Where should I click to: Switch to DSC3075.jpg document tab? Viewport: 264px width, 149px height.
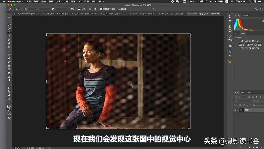click(86, 13)
